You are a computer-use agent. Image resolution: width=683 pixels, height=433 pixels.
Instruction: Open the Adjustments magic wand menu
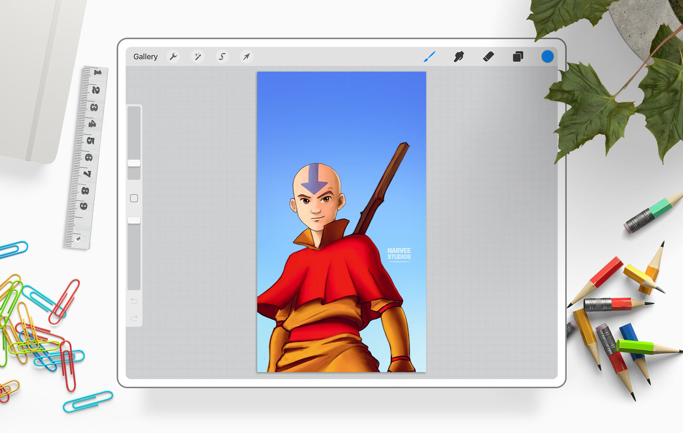[198, 57]
